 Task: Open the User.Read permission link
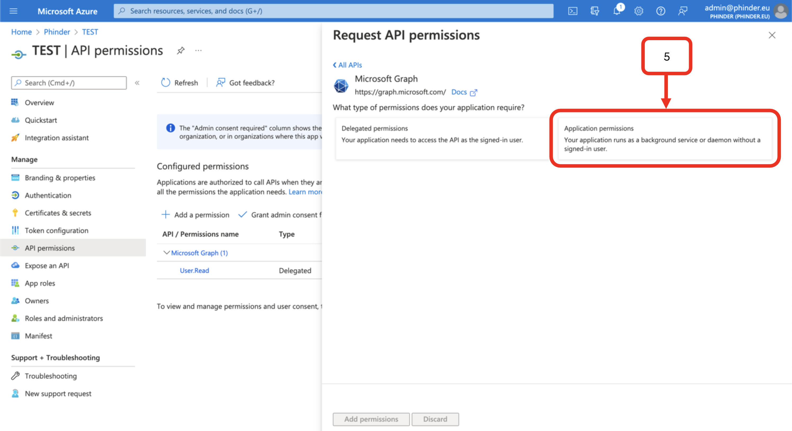tap(194, 270)
